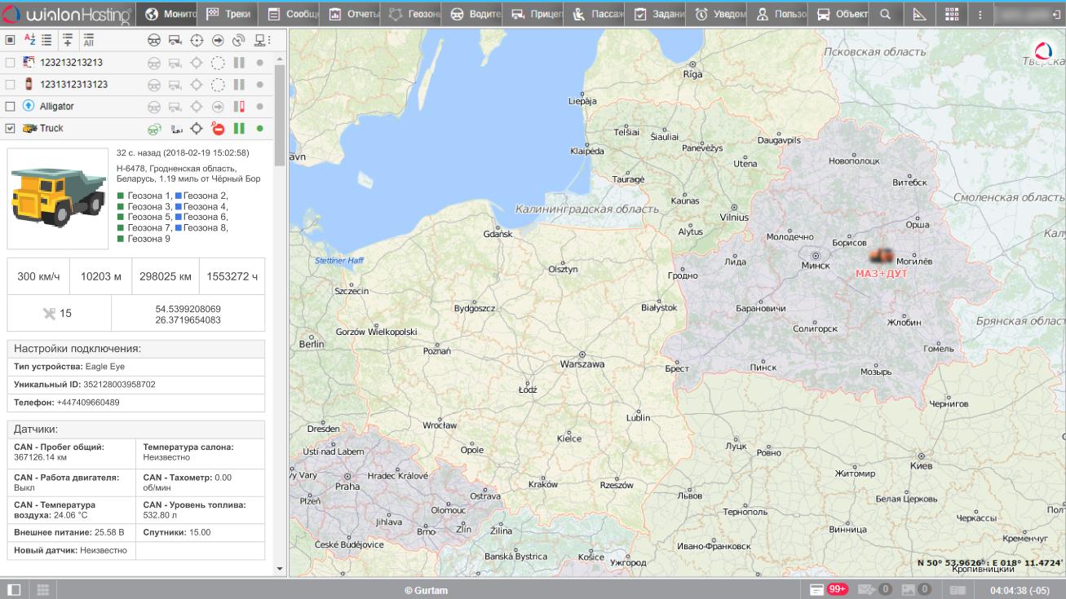This screenshot has height=599, width=1066.
Task: Open the search tool magnifier icon
Action: pyautogui.click(x=885, y=14)
